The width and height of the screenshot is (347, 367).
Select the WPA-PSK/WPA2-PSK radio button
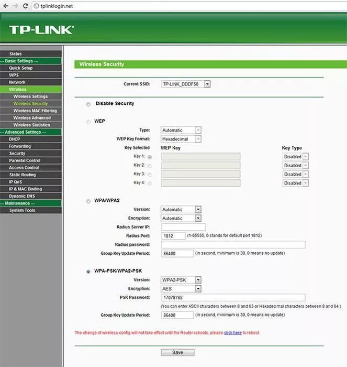pos(88,272)
